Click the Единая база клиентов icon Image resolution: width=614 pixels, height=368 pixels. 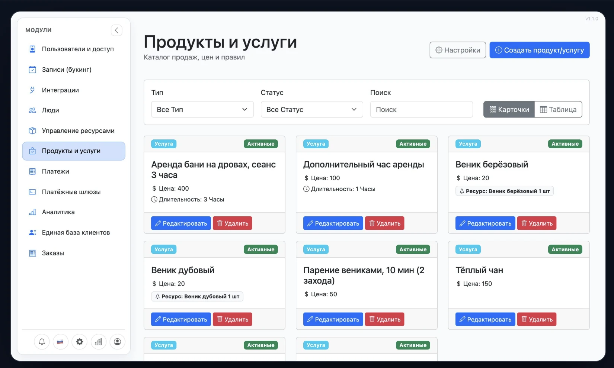tap(32, 233)
